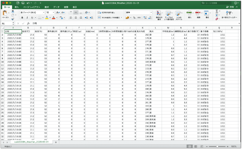Screen dimensions: 242x149
Task: Toggle Italic formatting
Action: 27,18
